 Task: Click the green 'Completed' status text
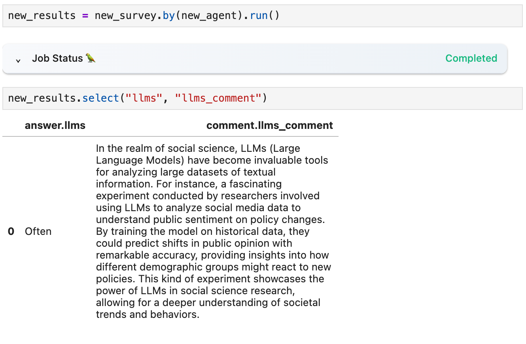click(x=471, y=58)
